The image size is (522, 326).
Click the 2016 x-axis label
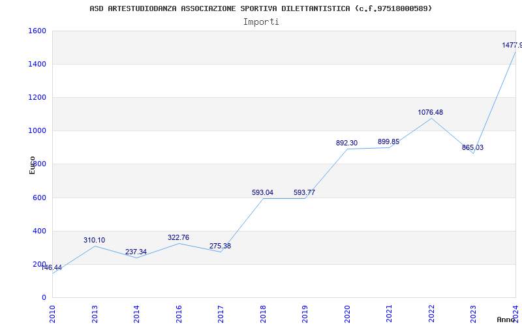[x=179, y=314]
